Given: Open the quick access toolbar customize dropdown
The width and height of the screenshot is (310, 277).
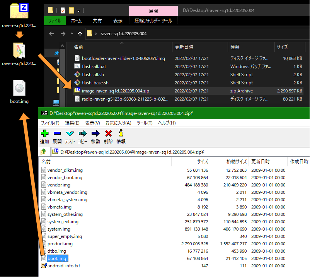Looking at the screenshot, I should click(x=79, y=11).
